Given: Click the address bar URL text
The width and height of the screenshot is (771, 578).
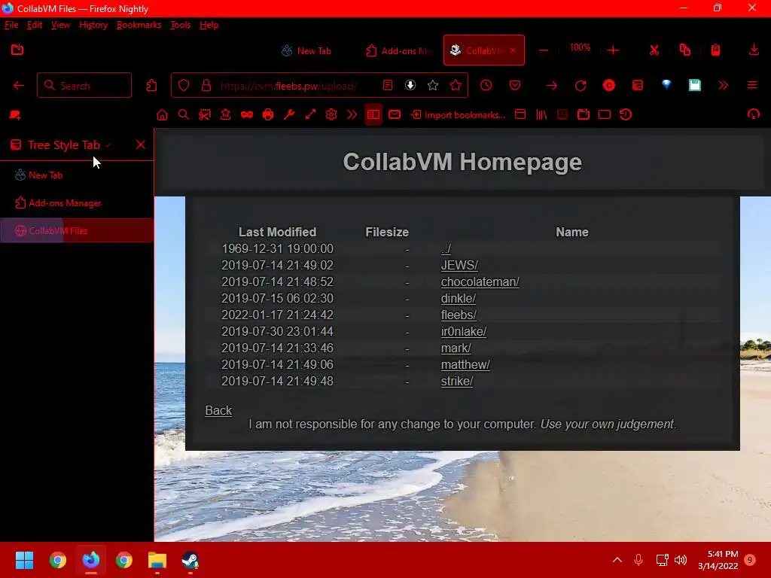Looking at the screenshot, I should (x=288, y=86).
